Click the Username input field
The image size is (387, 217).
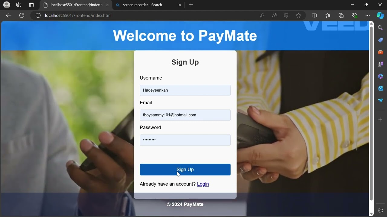(x=185, y=90)
